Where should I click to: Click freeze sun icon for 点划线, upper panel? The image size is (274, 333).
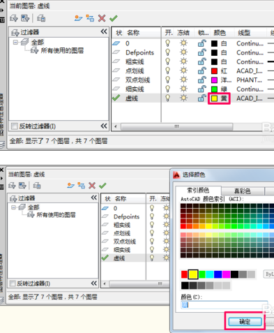[x=183, y=71]
